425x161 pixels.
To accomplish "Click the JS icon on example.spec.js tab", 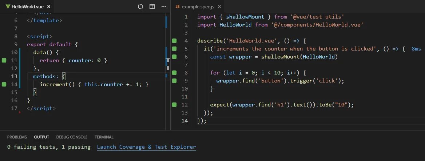I will click(178, 7).
